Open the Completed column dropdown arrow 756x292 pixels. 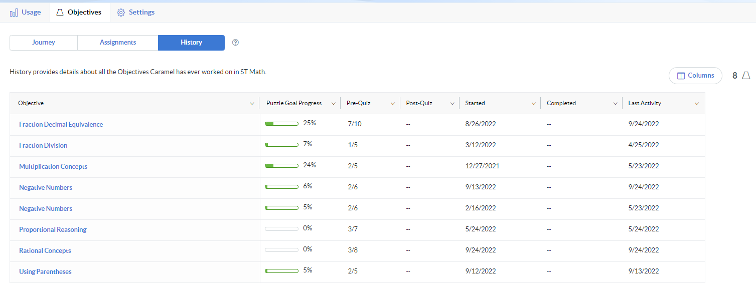click(x=615, y=104)
